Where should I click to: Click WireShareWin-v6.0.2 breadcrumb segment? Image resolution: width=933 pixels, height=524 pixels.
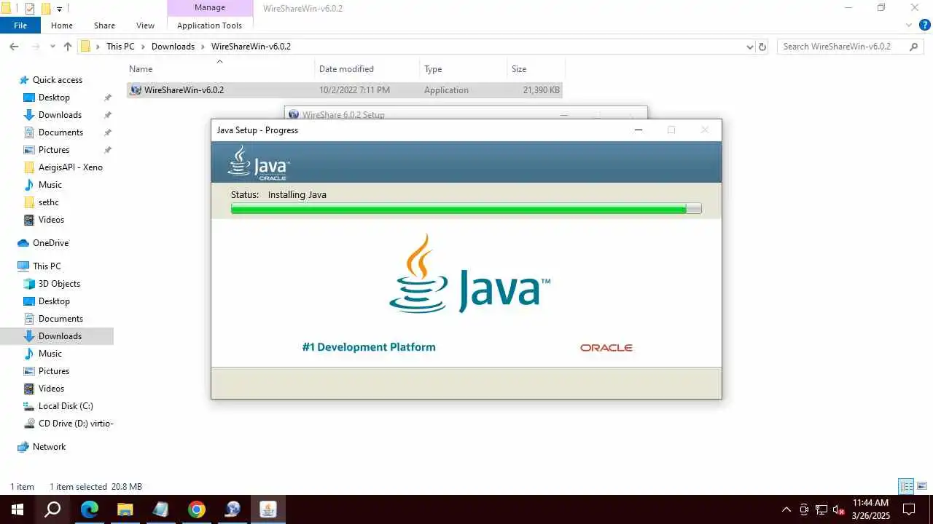click(x=251, y=47)
